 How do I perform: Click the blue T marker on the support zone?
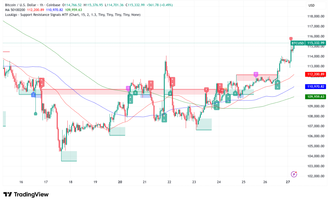point(33,94)
